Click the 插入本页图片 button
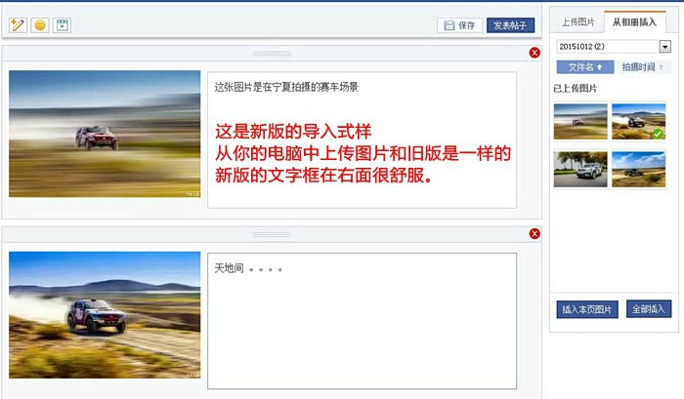This screenshot has width=684, height=399. pos(587,309)
